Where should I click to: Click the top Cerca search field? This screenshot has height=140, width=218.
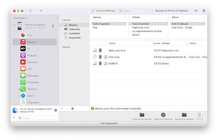pos(133,11)
